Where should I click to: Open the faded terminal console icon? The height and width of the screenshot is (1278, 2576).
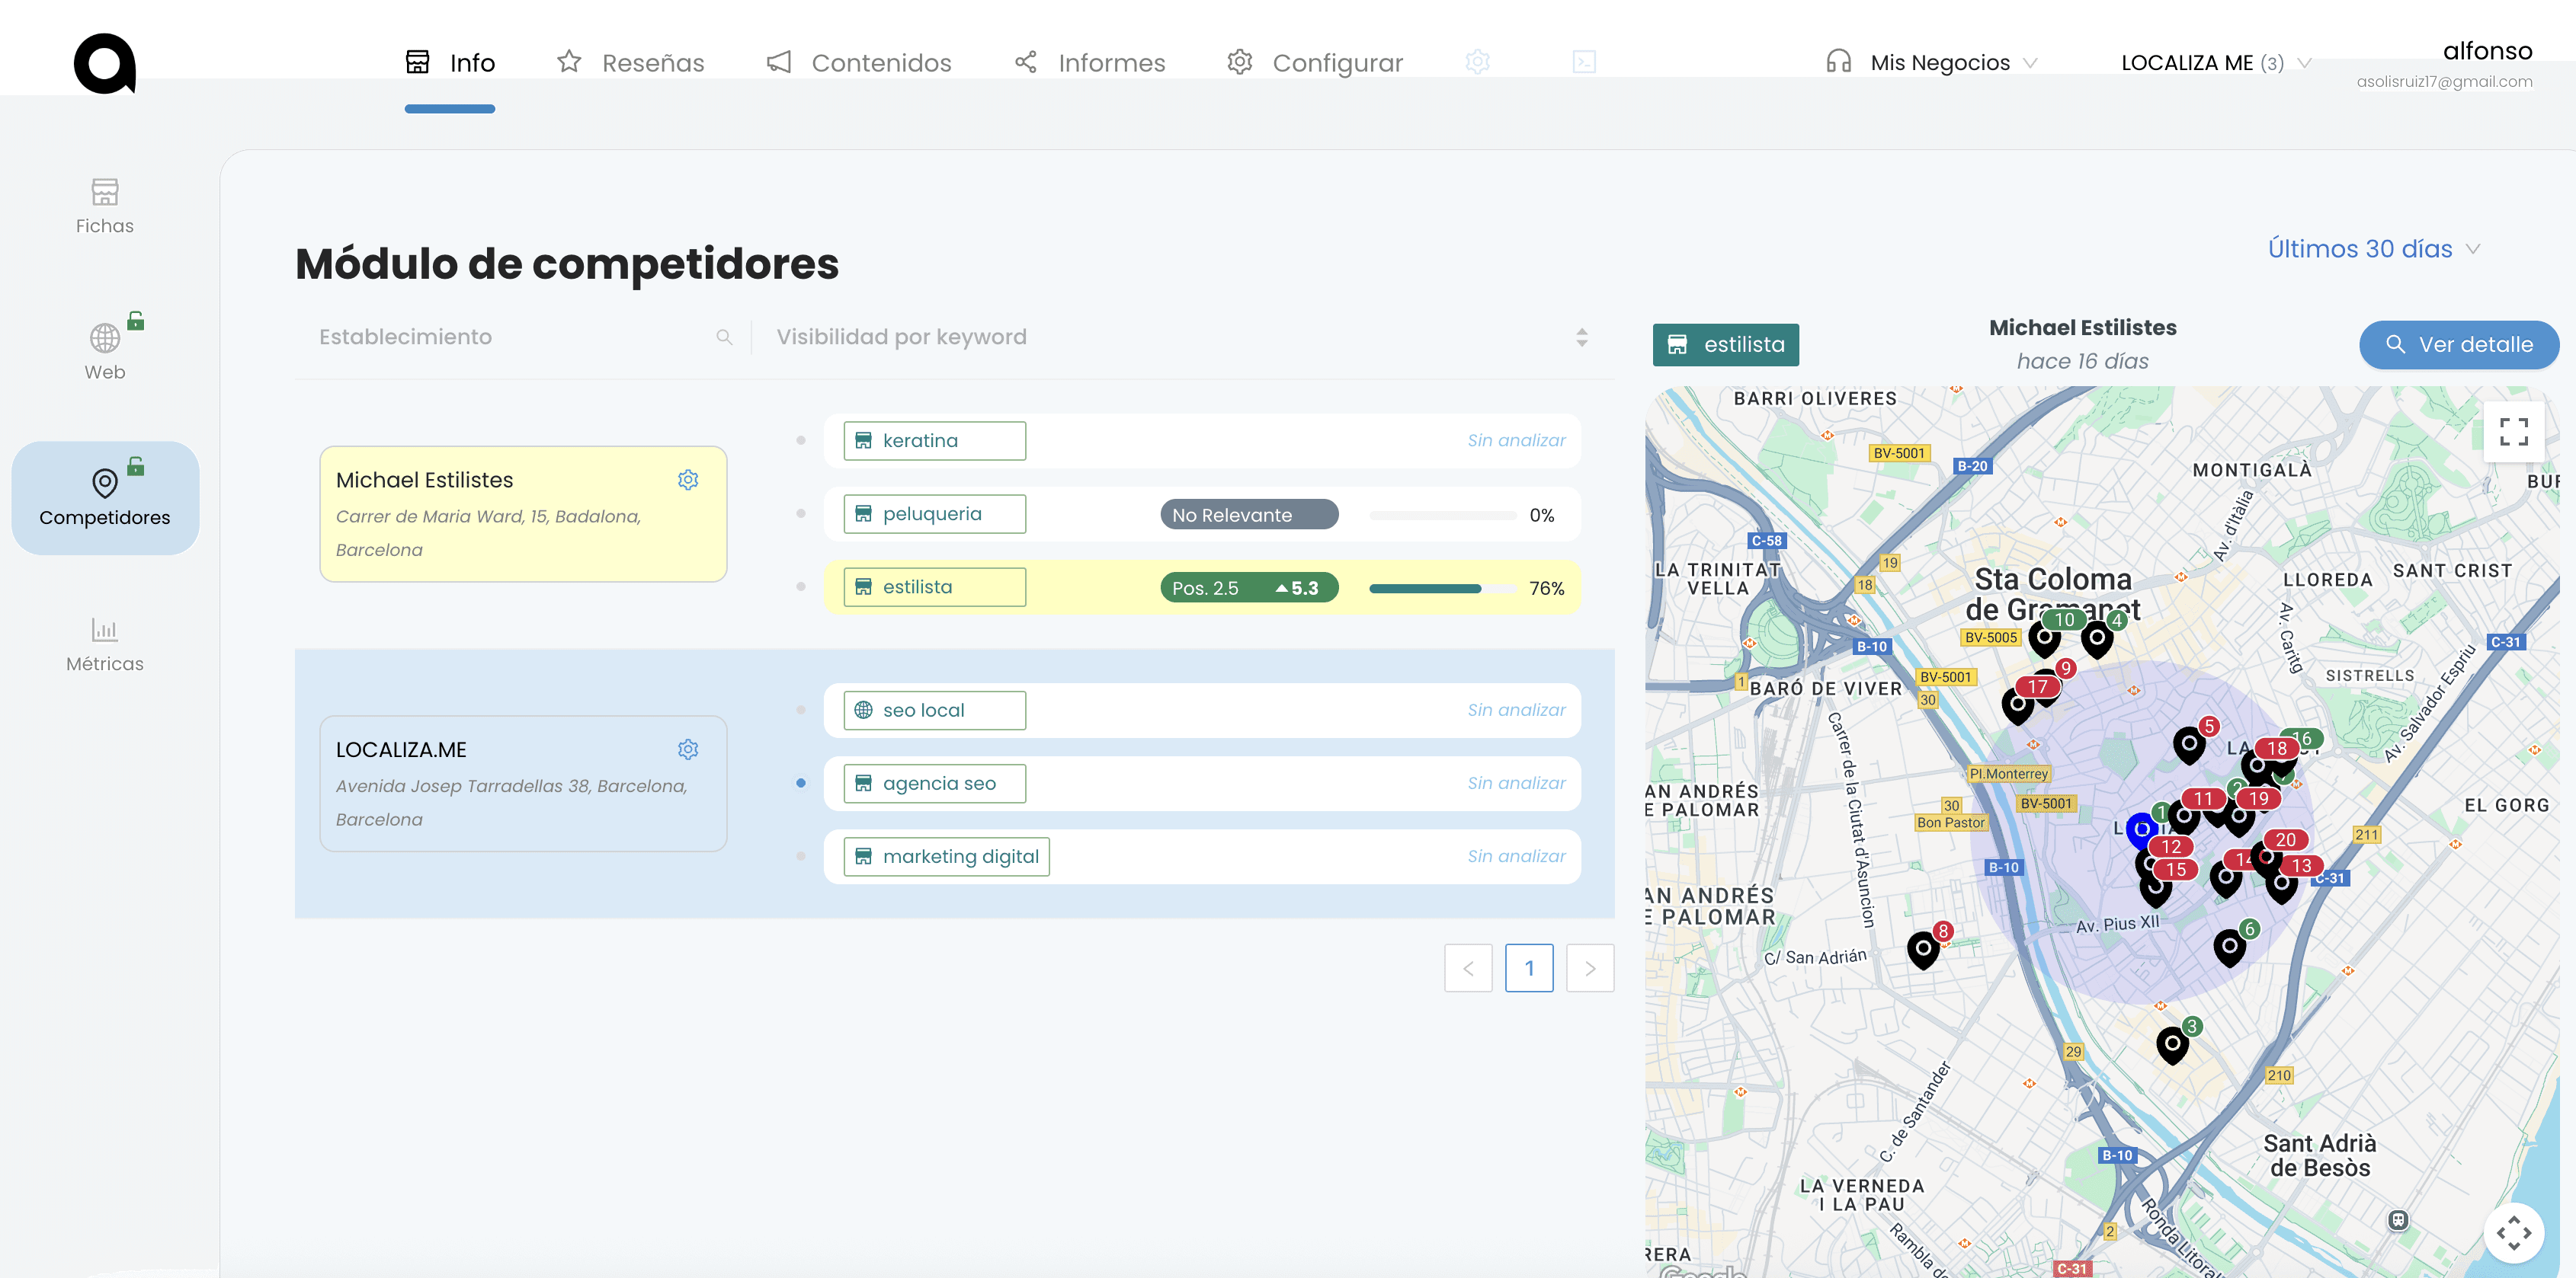[x=1584, y=62]
